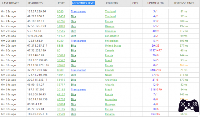200x117 pixels.
Task: Sort by the Country column header
Action: tap(112, 3)
